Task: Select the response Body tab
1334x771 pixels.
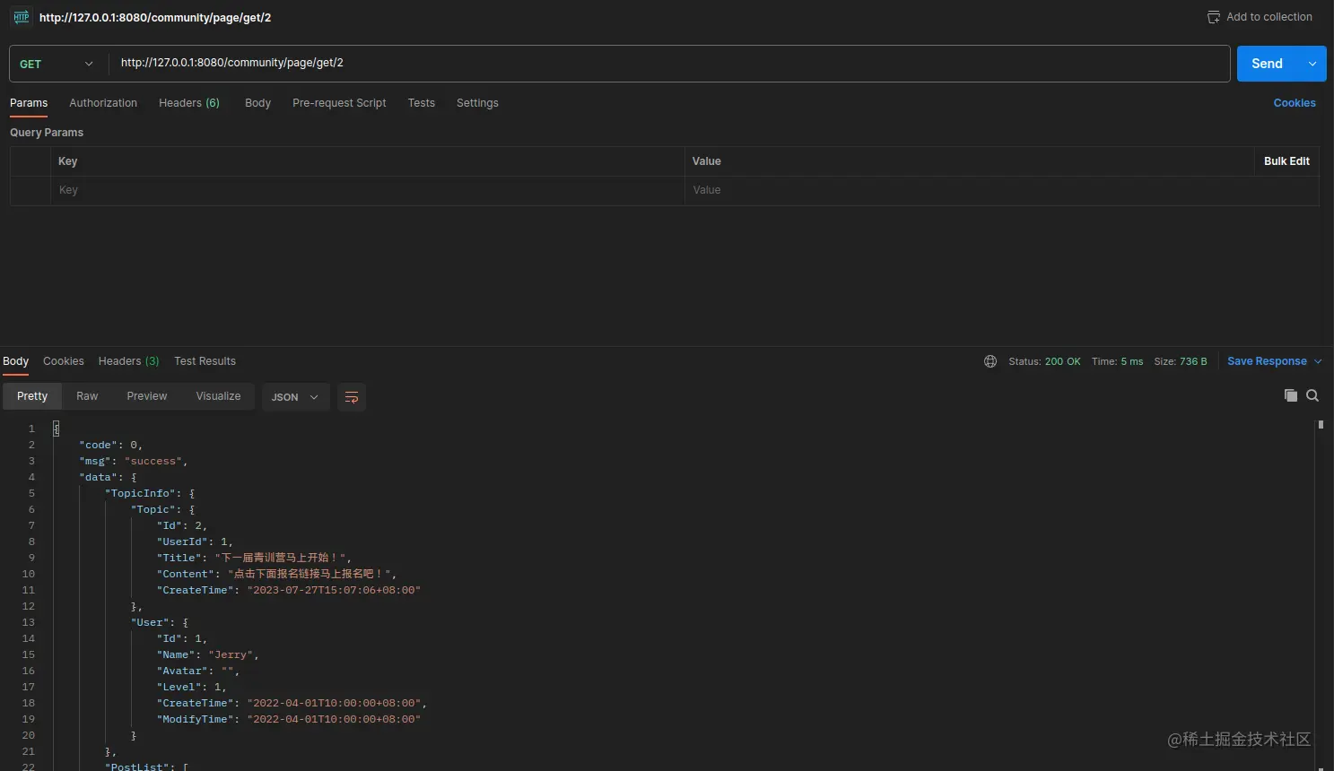Action: pos(16,361)
